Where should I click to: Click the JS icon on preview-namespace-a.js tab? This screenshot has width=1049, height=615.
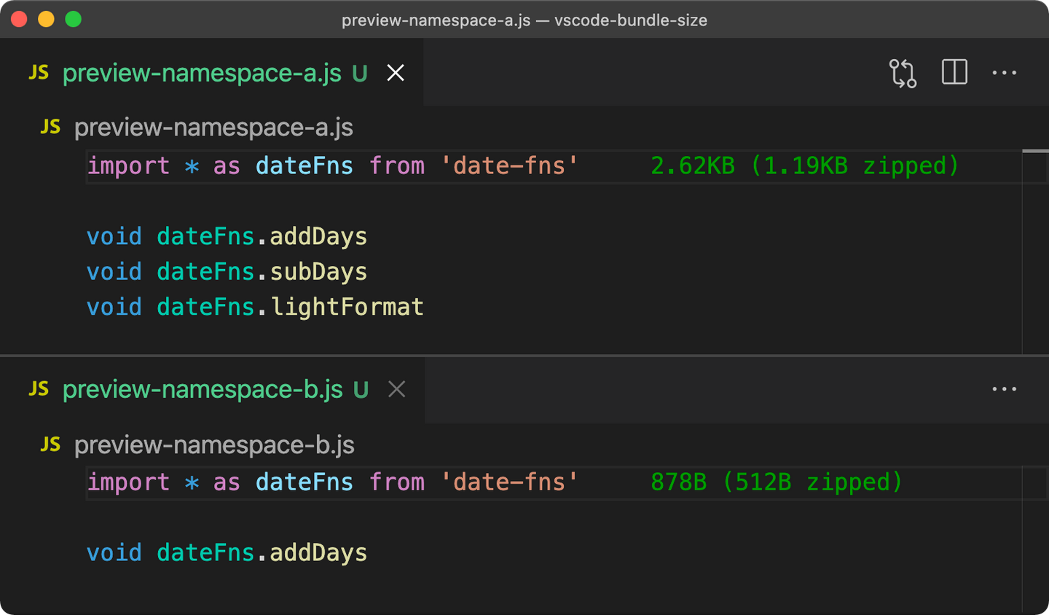(x=39, y=72)
